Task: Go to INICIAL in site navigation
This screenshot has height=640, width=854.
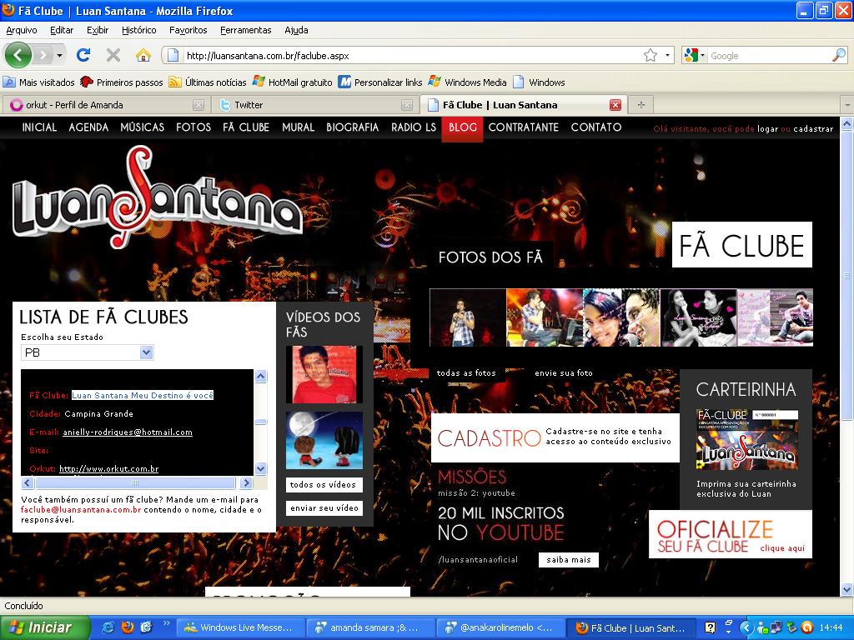Action: [x=39, y=127]
